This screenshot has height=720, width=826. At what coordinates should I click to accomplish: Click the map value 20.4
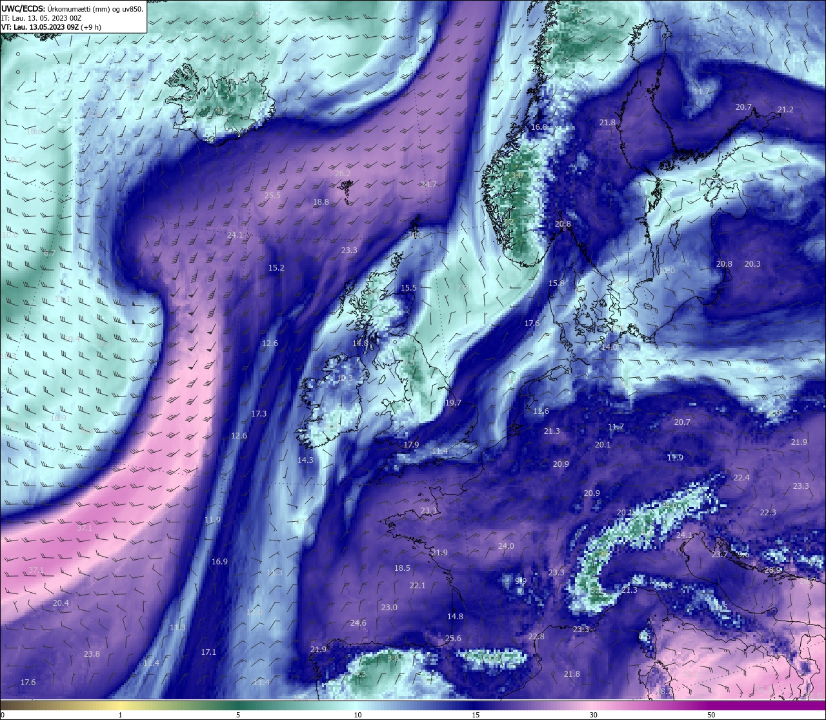point(61,603)
